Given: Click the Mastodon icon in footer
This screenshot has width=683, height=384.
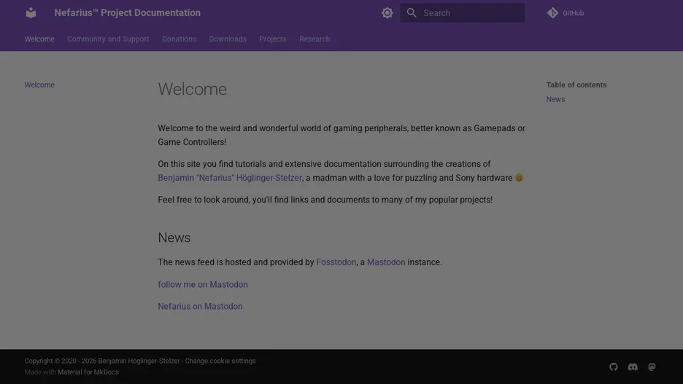Looking at the screenshot, I should click(x=652, y=367).
